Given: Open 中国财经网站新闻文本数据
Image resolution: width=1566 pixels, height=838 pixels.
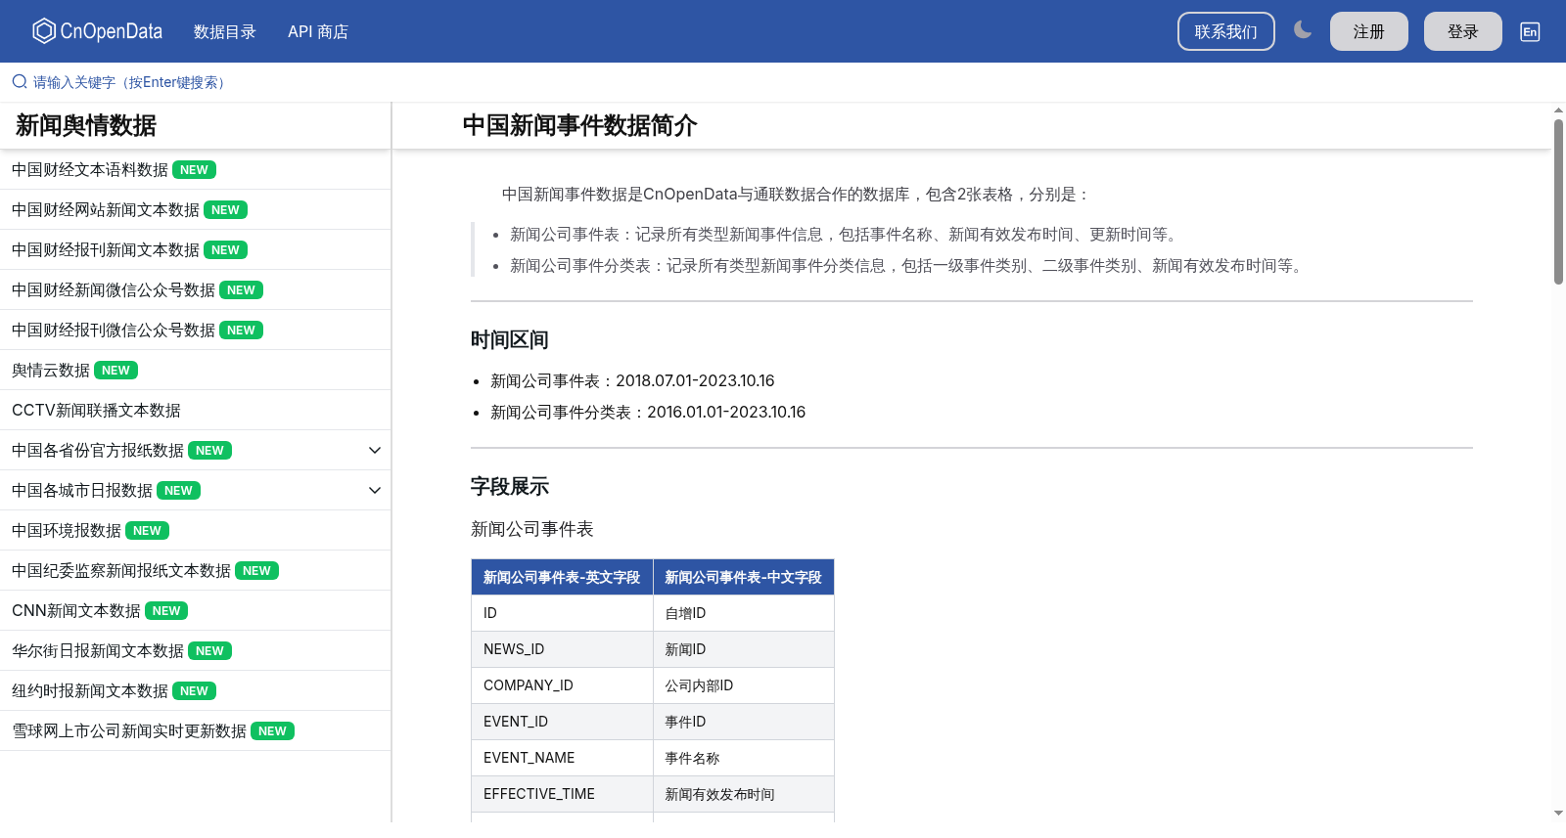Looking at the screenshot, I should pos(106,209).
